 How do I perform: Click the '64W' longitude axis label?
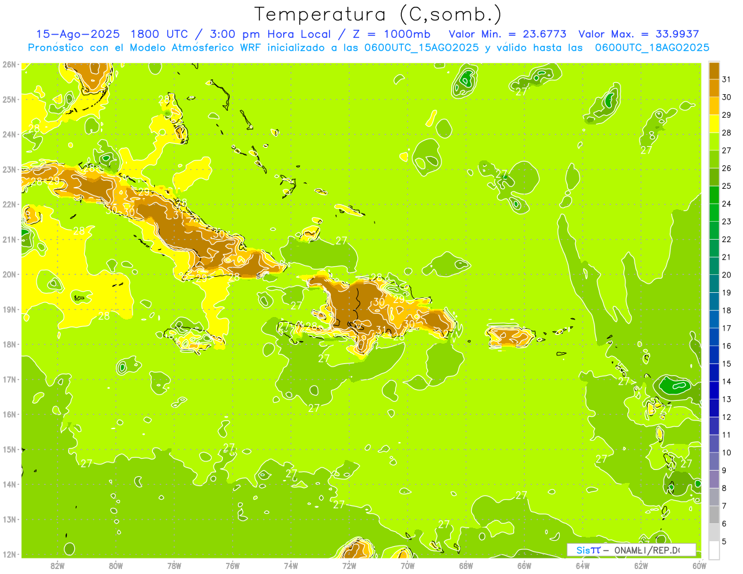[582, 565]
